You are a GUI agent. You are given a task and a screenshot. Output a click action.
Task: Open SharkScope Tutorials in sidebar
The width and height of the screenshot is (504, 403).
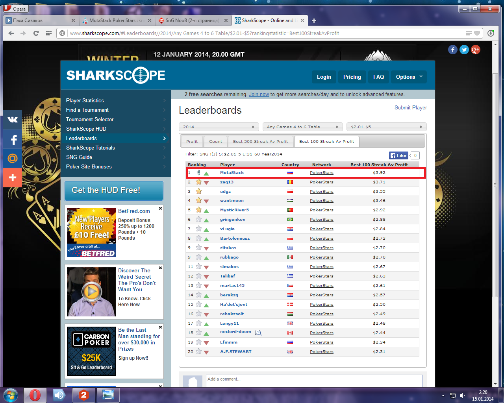(115, 148)
